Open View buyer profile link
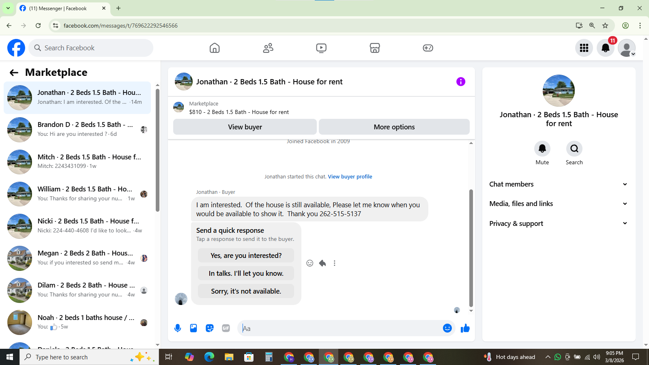 point(350,176)
